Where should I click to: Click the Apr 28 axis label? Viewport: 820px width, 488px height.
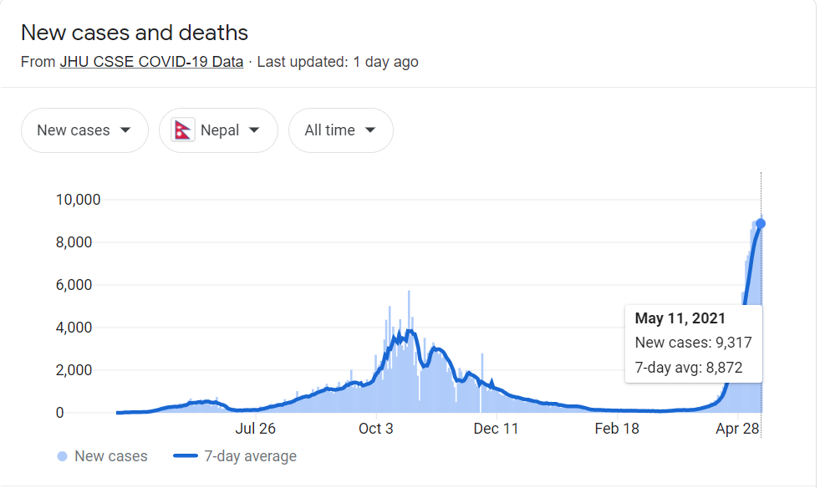point(738,429)
